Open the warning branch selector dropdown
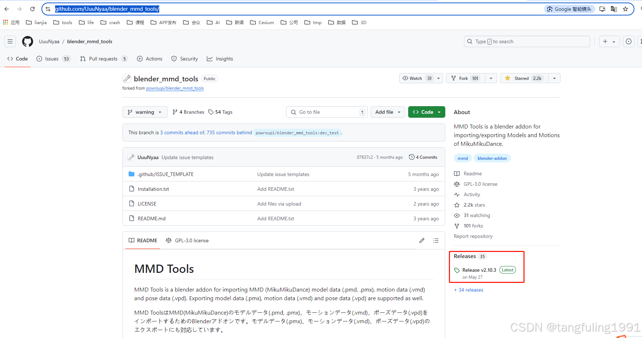Viewport: 642px width, 338px height. 145,112
